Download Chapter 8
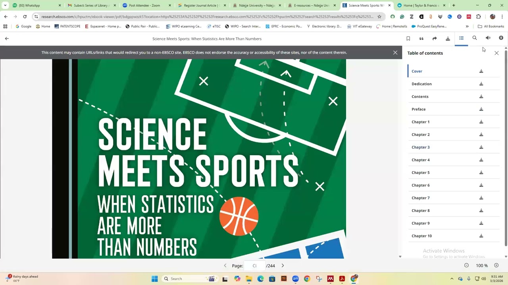 coord(481,211)
